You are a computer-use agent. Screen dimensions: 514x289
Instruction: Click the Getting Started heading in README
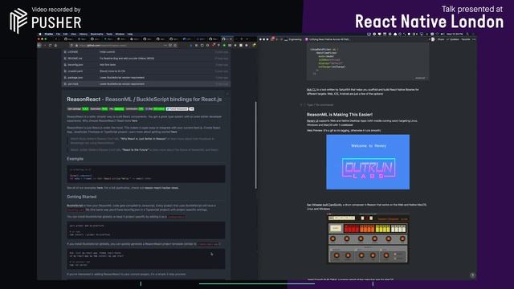tap(82, 197)
